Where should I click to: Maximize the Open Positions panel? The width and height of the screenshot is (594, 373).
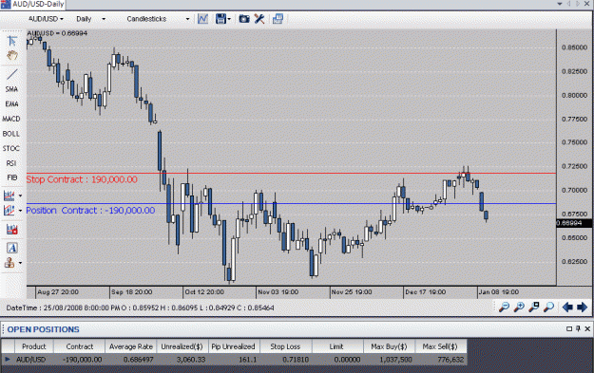click(569, 328)
